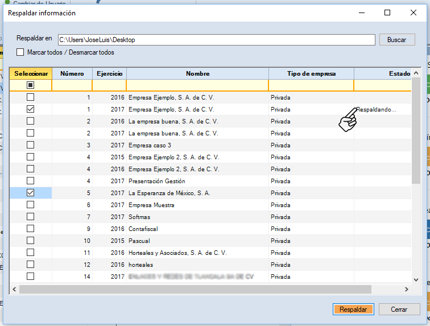Screen dimensions: 430x326
Task: Uncheck La Esperanza de México checkbox
Action: [30, 193]
